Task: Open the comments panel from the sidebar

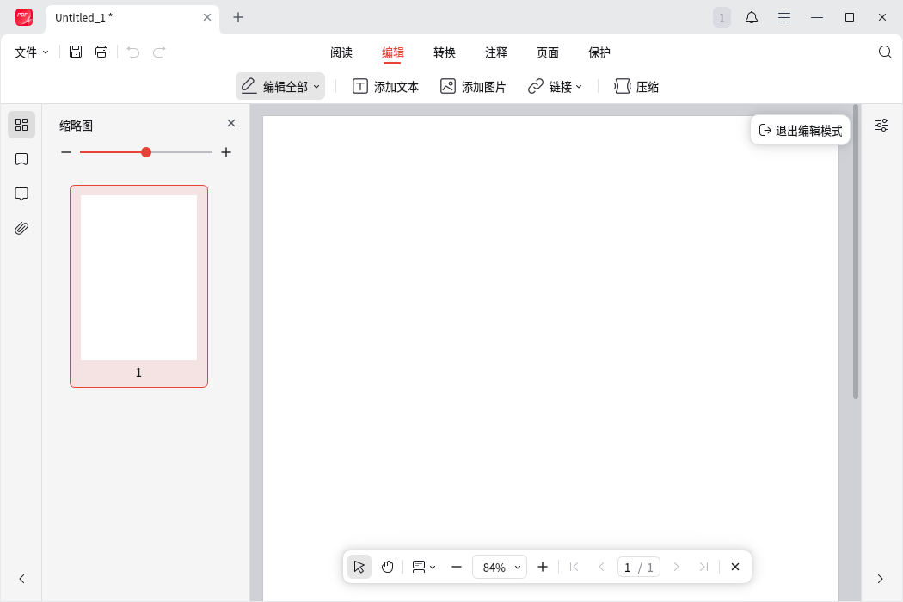Action: tap(21, 193)
